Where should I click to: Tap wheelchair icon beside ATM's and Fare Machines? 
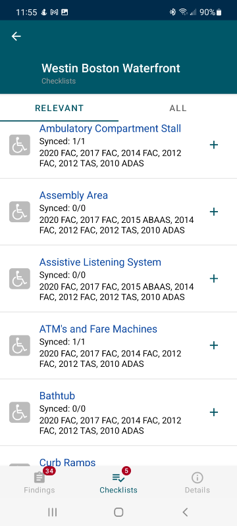pos(20,346)
